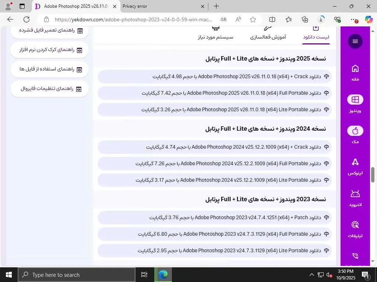Click the نسخه 2024 ویندوز section heading
Image resolution: width=377 pixels, height=282 pixels.
coord(265,129)
